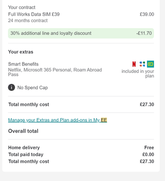The width and height of the screenshot is (165, 181).
Task: Click the 24 months contract text
Action: pos(28,20)
